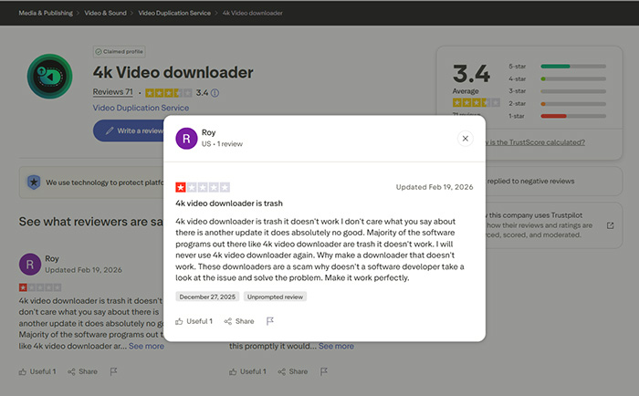
Task: Click the 4k Video downloader logo
Action: click(49, 76)
